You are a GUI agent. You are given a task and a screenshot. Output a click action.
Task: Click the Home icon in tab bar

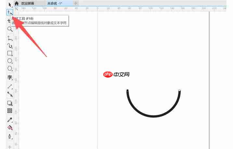pyautogui.click(x=17, y=3)
